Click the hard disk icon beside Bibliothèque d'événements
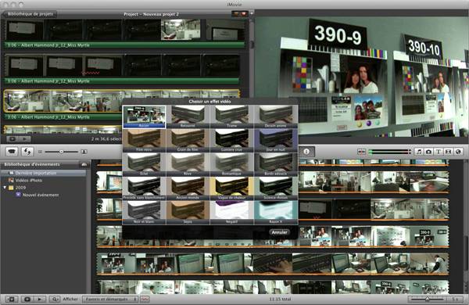 [84, 164]
